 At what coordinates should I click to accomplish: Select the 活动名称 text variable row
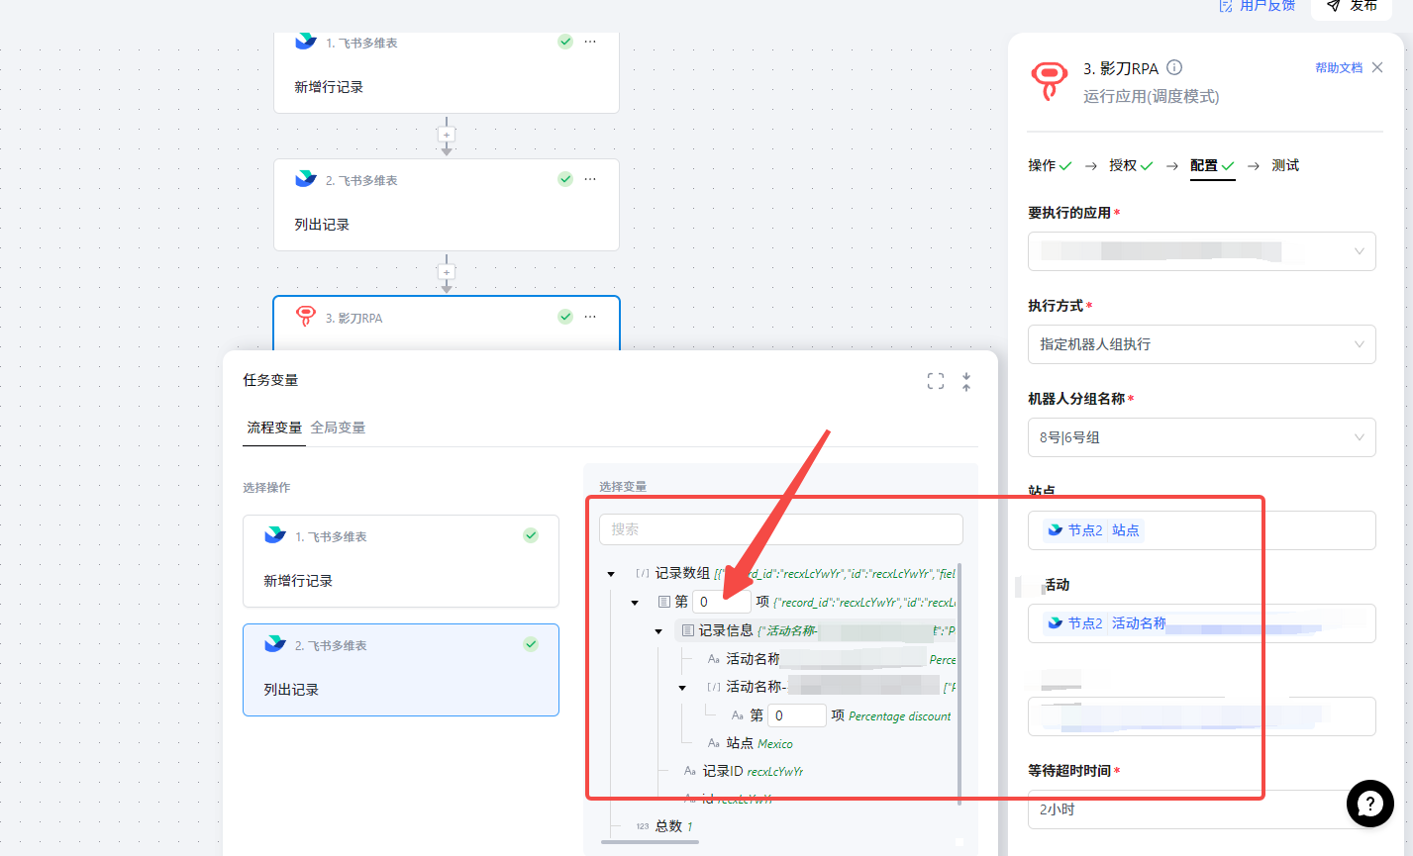pyautogui.click(x=832, y=659)
